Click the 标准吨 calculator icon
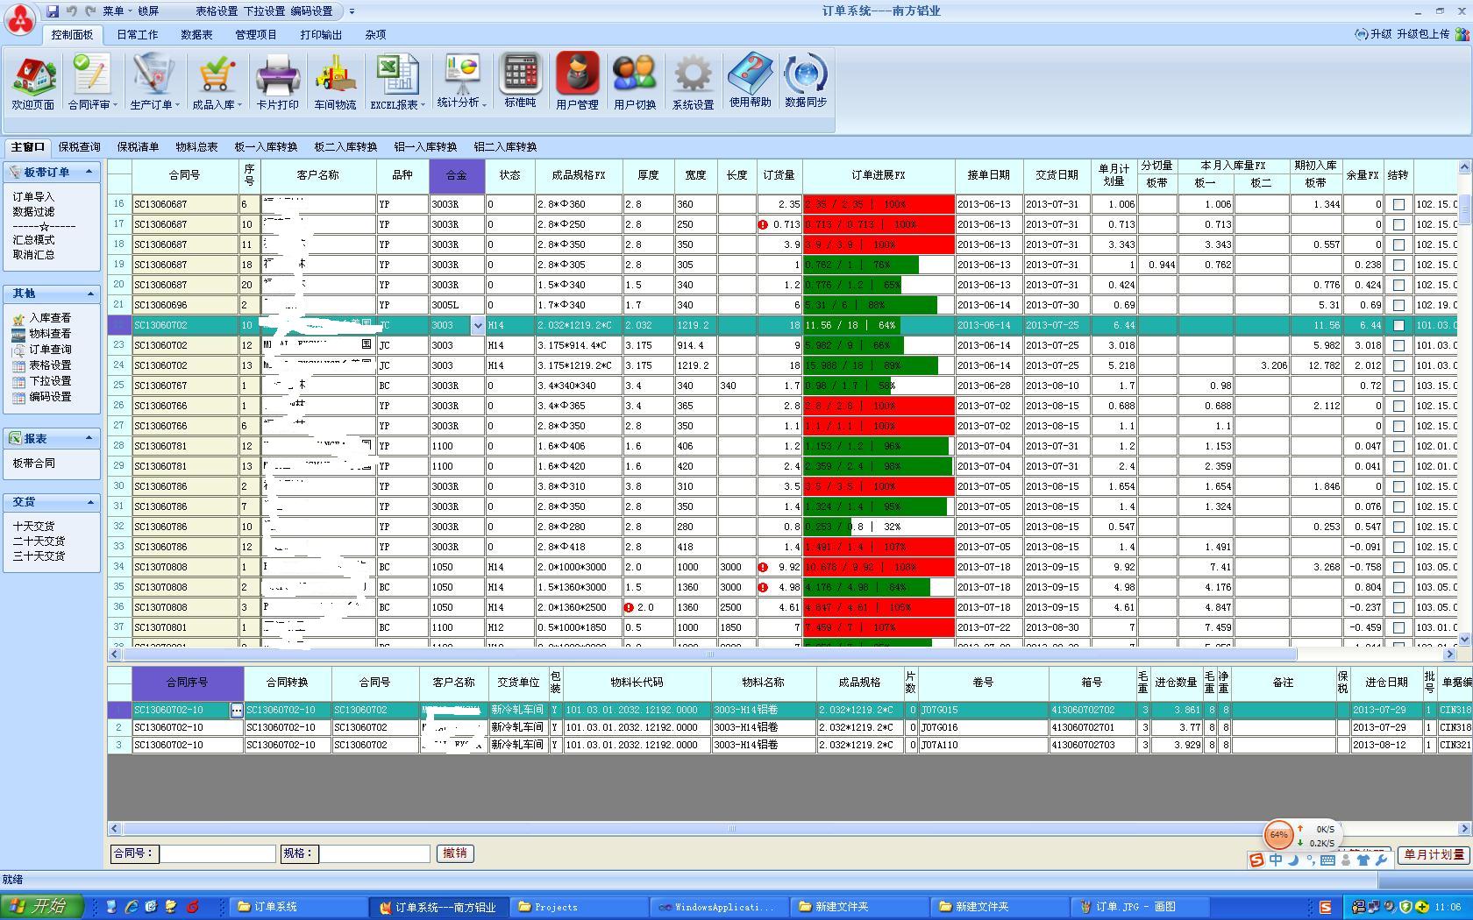The height and width of the screenshot is (920, 1473). click(520, 79)
